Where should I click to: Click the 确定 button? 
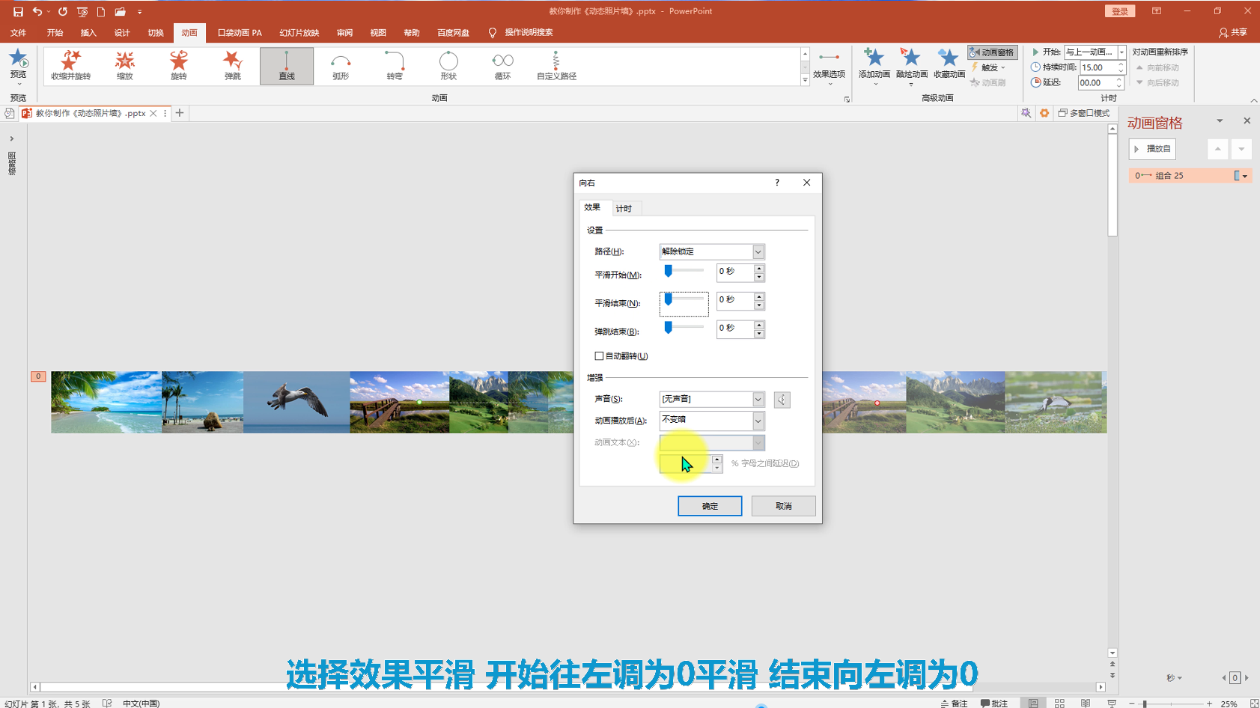pyautogui.click(x=709, y=507)
